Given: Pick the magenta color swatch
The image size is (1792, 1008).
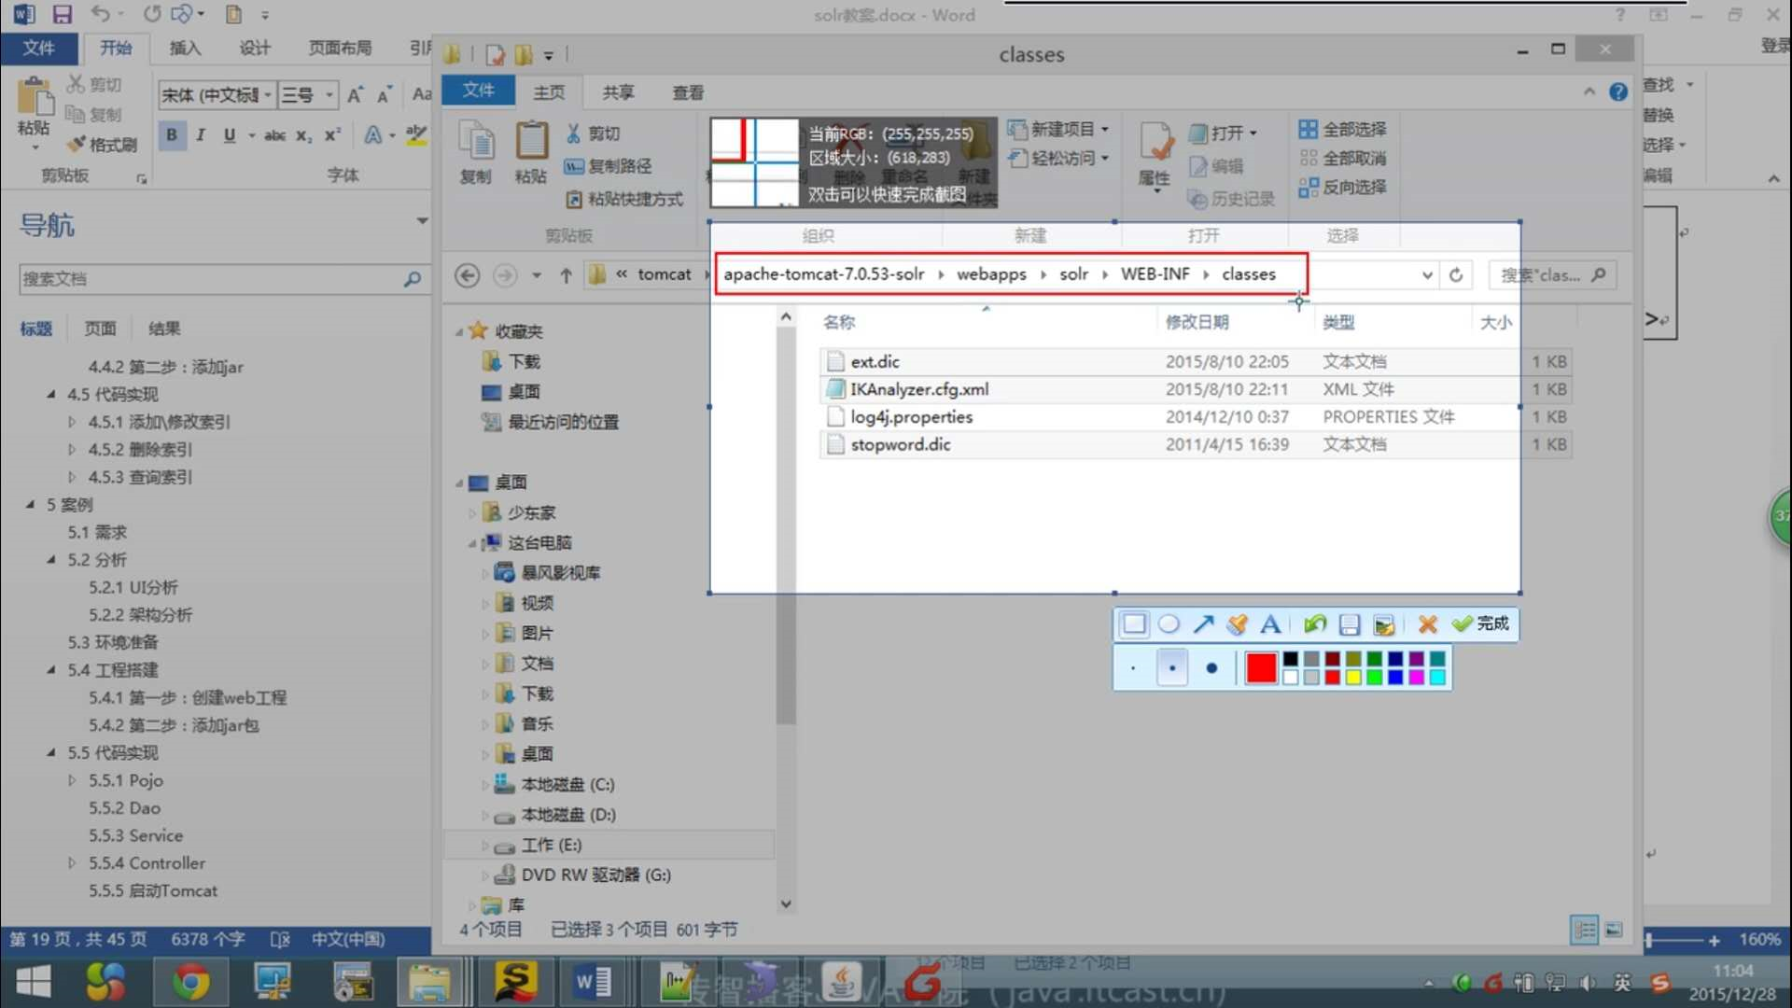Looking at the screenshot, I should click(x=1416, y=678).
